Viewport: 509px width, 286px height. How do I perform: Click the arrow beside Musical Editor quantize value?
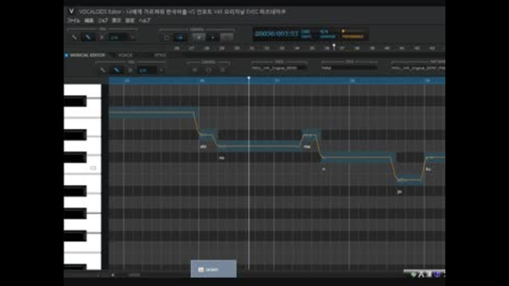coord(161,70)
